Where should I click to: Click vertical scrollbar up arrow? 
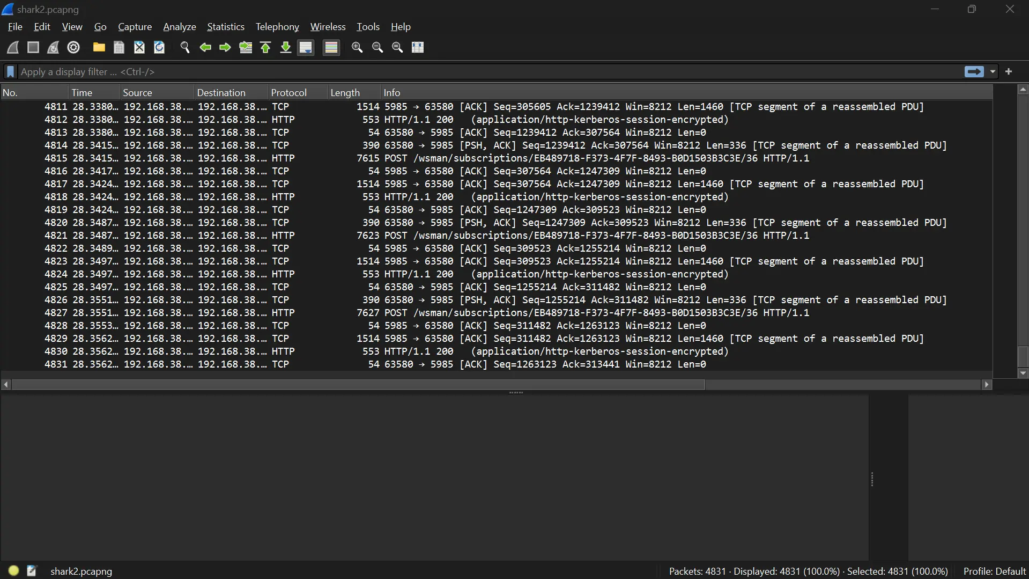[x=1023, y=90]
